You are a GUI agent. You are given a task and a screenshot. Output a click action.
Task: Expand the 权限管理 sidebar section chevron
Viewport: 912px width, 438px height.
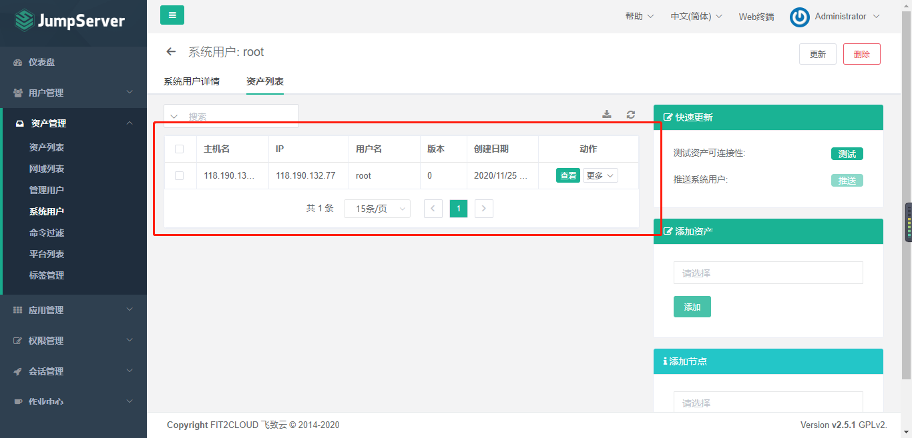click(x=130, y=341)
